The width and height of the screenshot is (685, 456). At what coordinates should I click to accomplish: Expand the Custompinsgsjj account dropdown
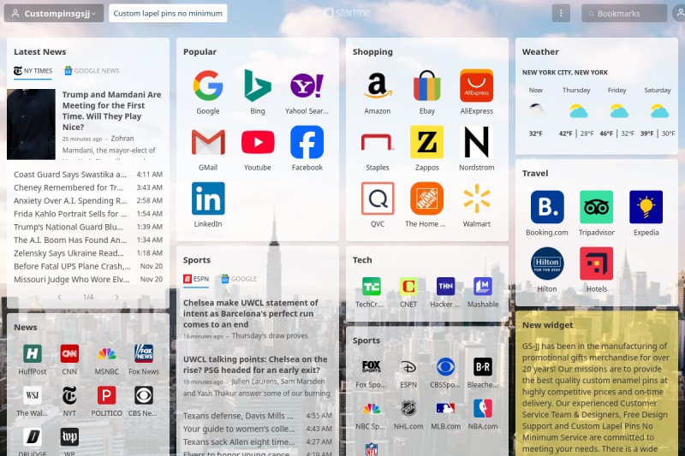coord(54,14)
